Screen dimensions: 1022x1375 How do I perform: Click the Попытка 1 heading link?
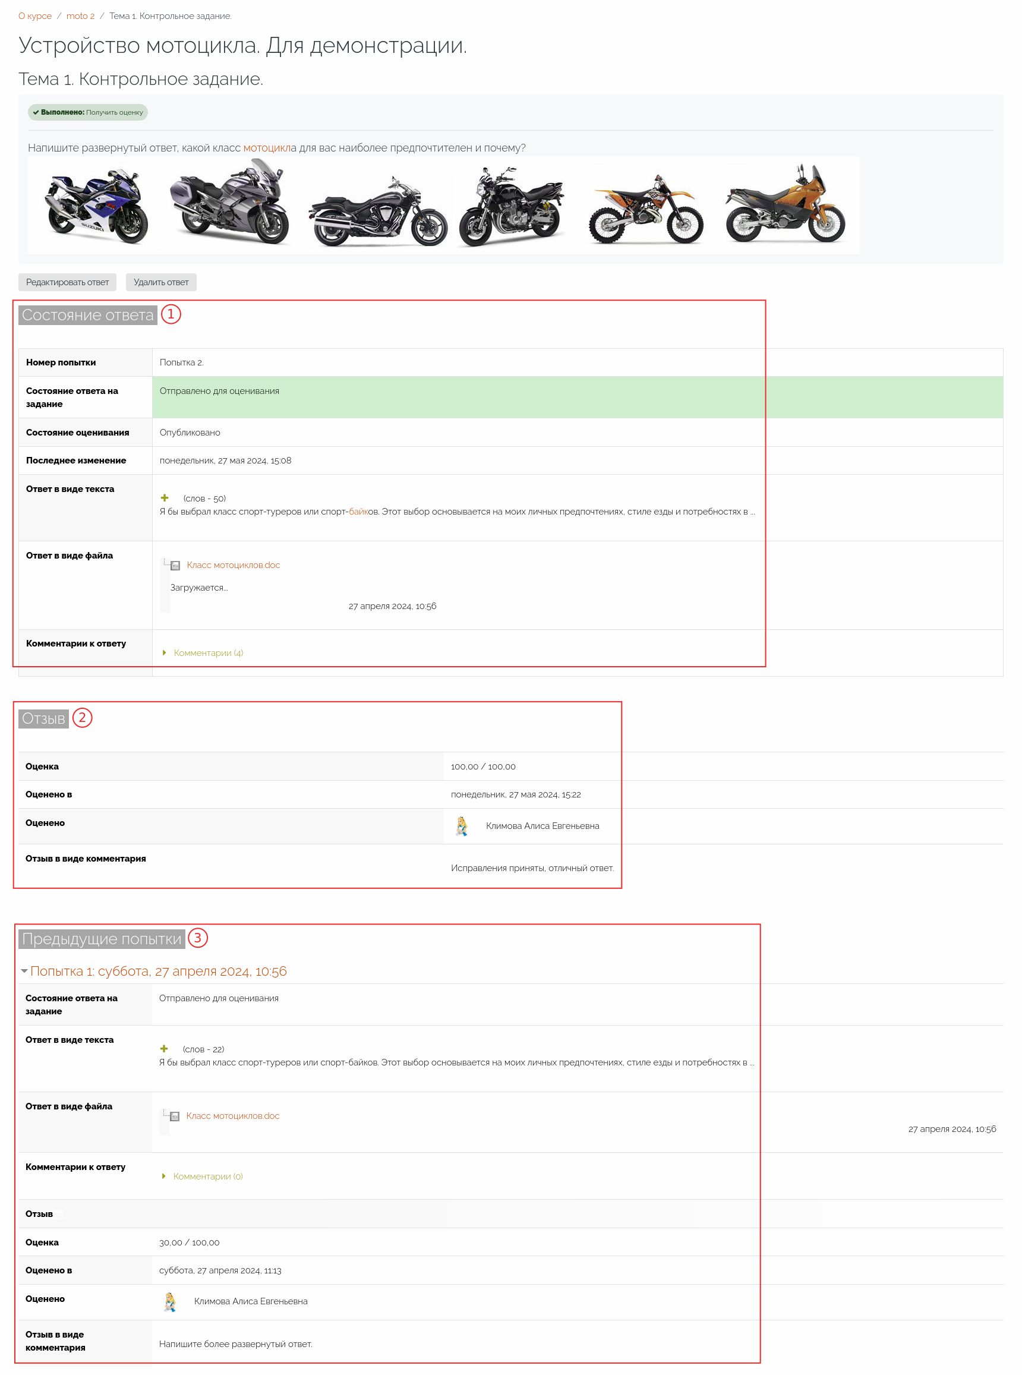click(159, 971)
